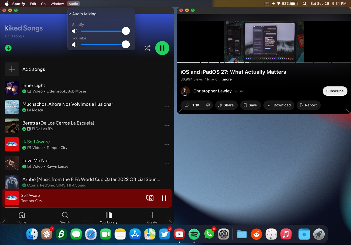This screenshot has width=351, height=245.
Task: Adjust the YouTube volume slider
Action: pyautogui.click(x=105, y=45)
